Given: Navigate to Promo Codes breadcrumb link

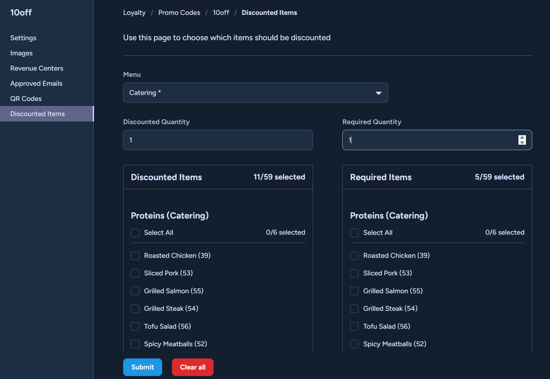Looking at the screenshot, I should (179, 13).
